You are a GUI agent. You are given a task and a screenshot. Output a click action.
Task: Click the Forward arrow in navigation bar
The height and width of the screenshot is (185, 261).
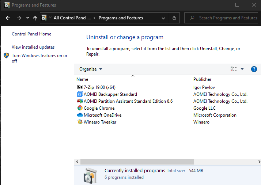pos(19,18)
